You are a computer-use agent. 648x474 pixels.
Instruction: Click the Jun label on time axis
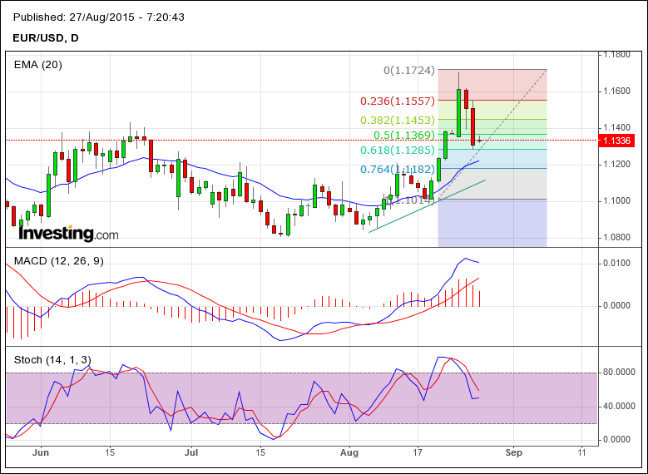(x=41, y=453)
